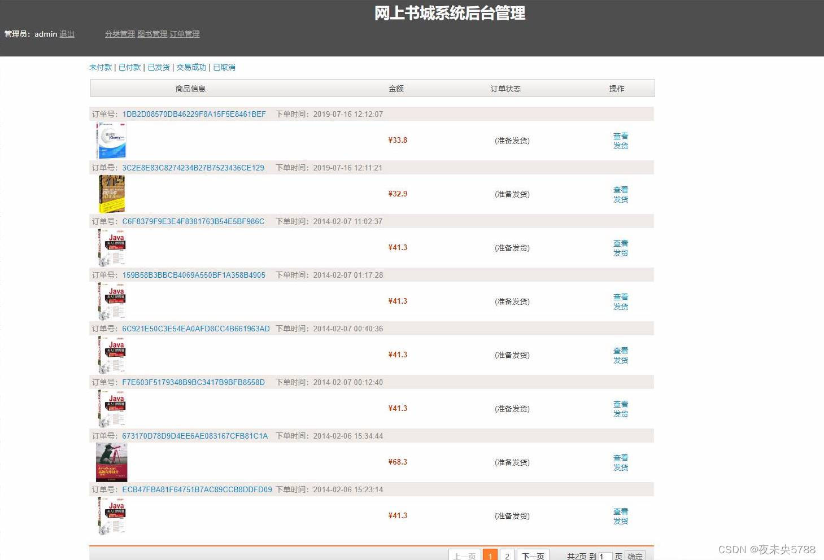The image size is (824, 560).
Task: Click the Java book cover in order F7E603F5…
Action: coord(111,409)
